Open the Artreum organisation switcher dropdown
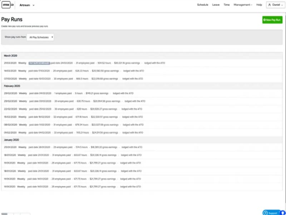The image size is (286, 215). pos(27,5)
